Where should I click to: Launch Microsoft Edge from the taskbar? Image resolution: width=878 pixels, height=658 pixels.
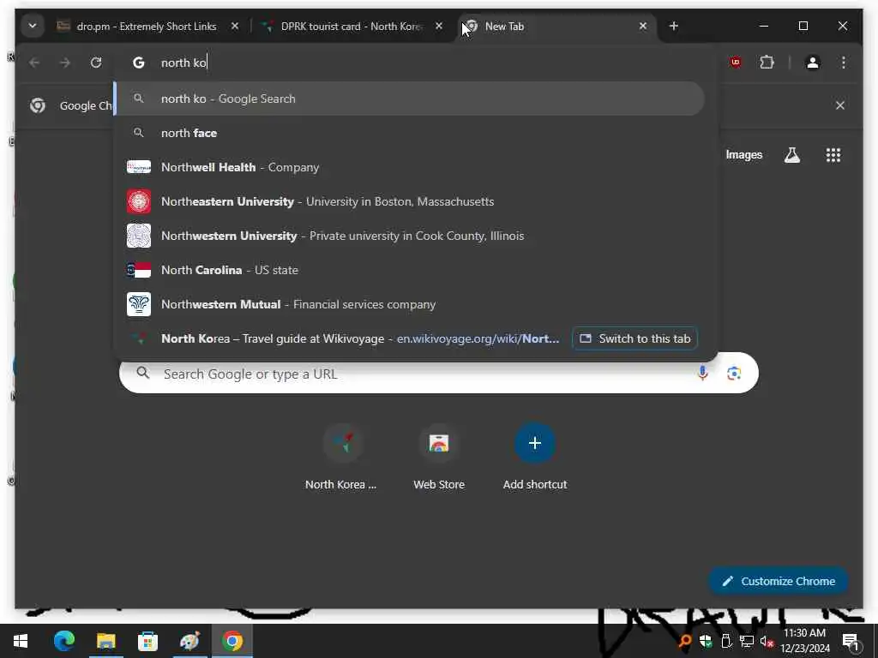point(63,641)
